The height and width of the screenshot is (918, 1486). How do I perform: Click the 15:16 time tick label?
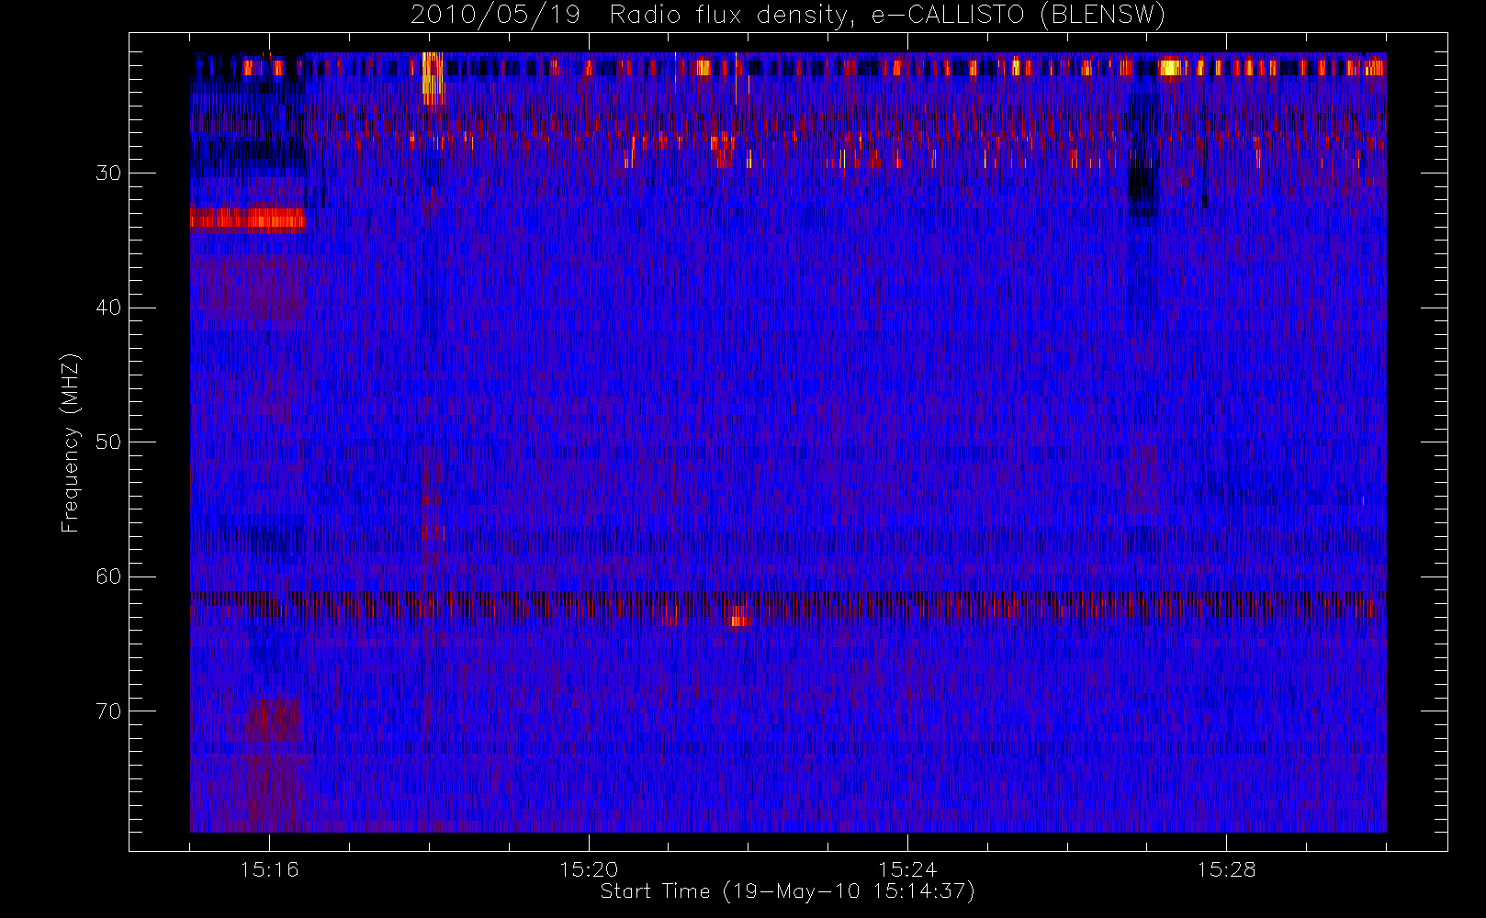270,869
